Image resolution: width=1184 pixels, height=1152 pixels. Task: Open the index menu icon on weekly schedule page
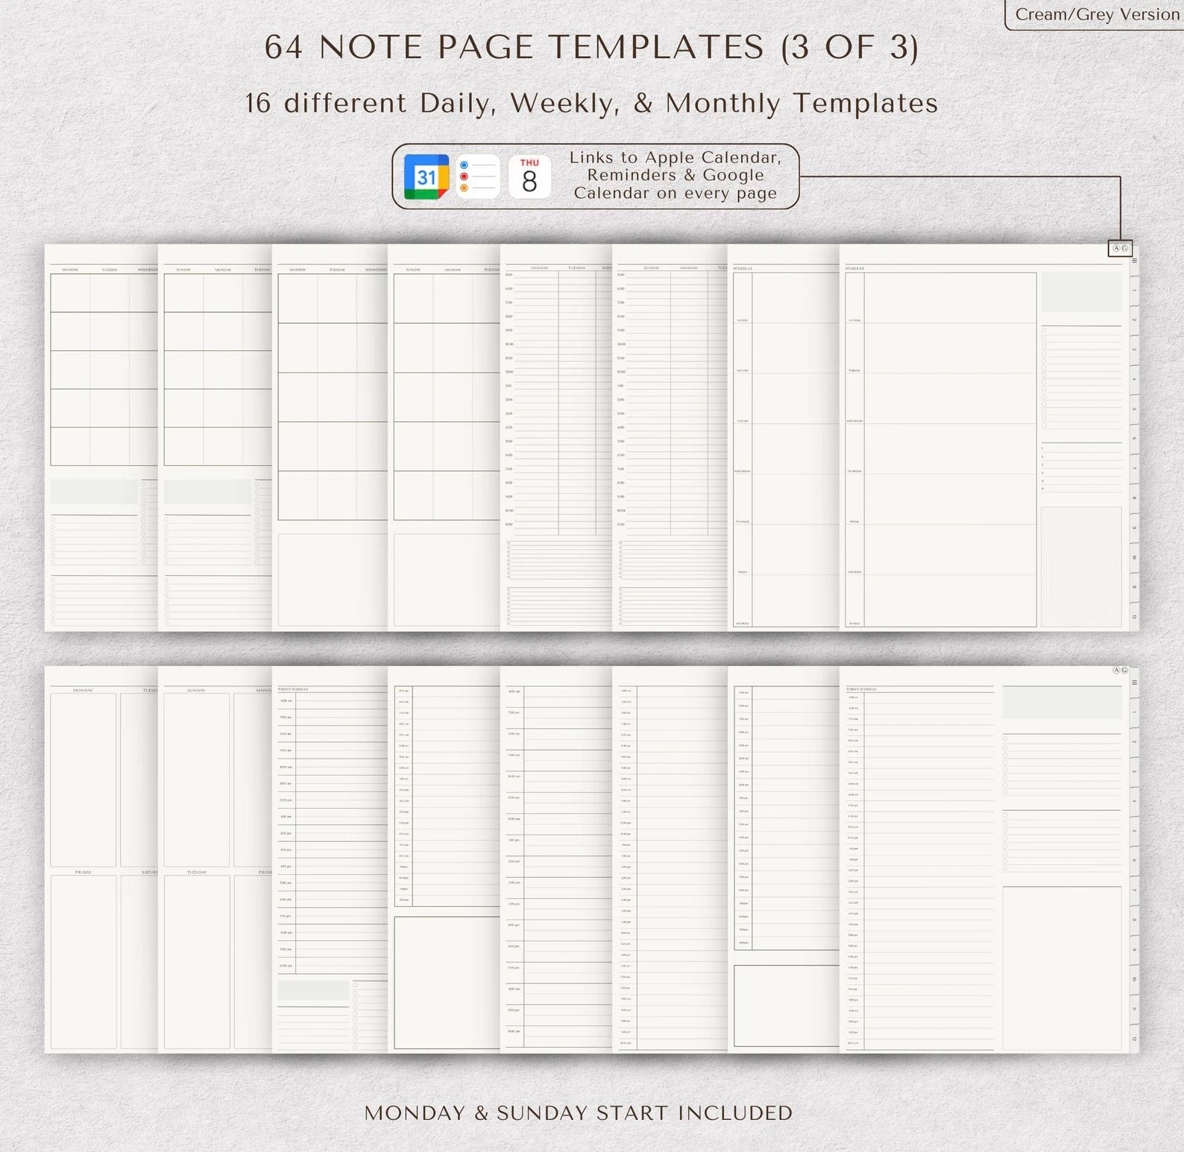coord(1134,262)
